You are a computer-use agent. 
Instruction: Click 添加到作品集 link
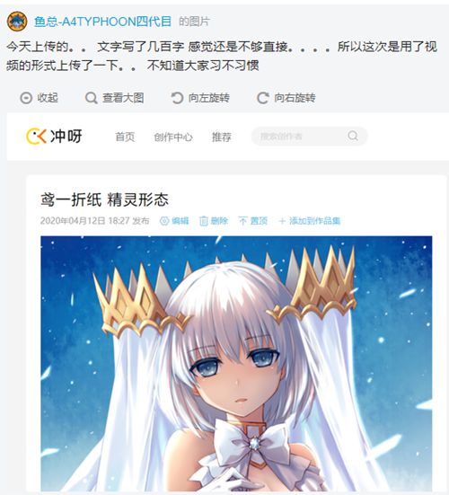pos(310,221)
